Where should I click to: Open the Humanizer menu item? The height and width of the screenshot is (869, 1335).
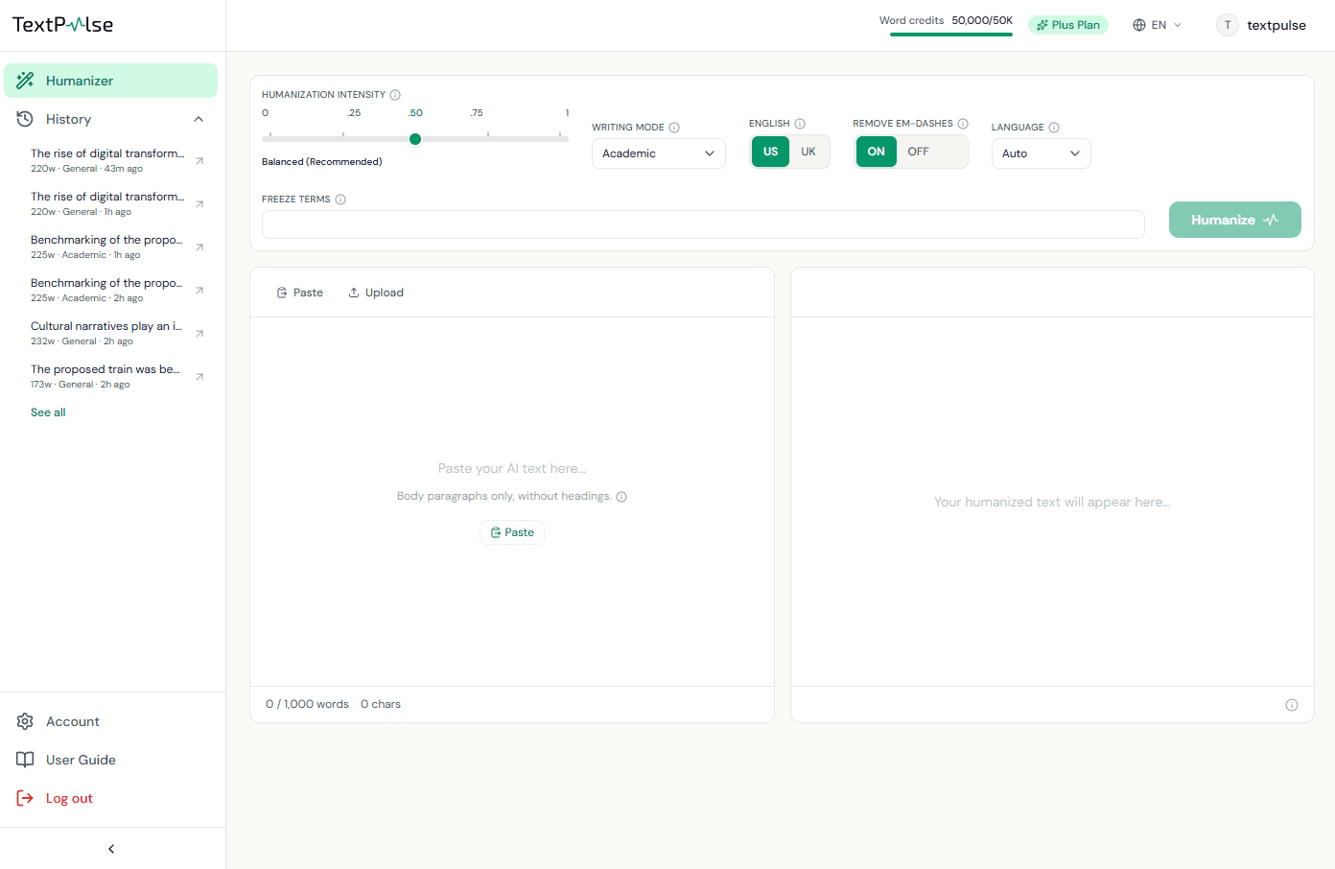point(110,81)
